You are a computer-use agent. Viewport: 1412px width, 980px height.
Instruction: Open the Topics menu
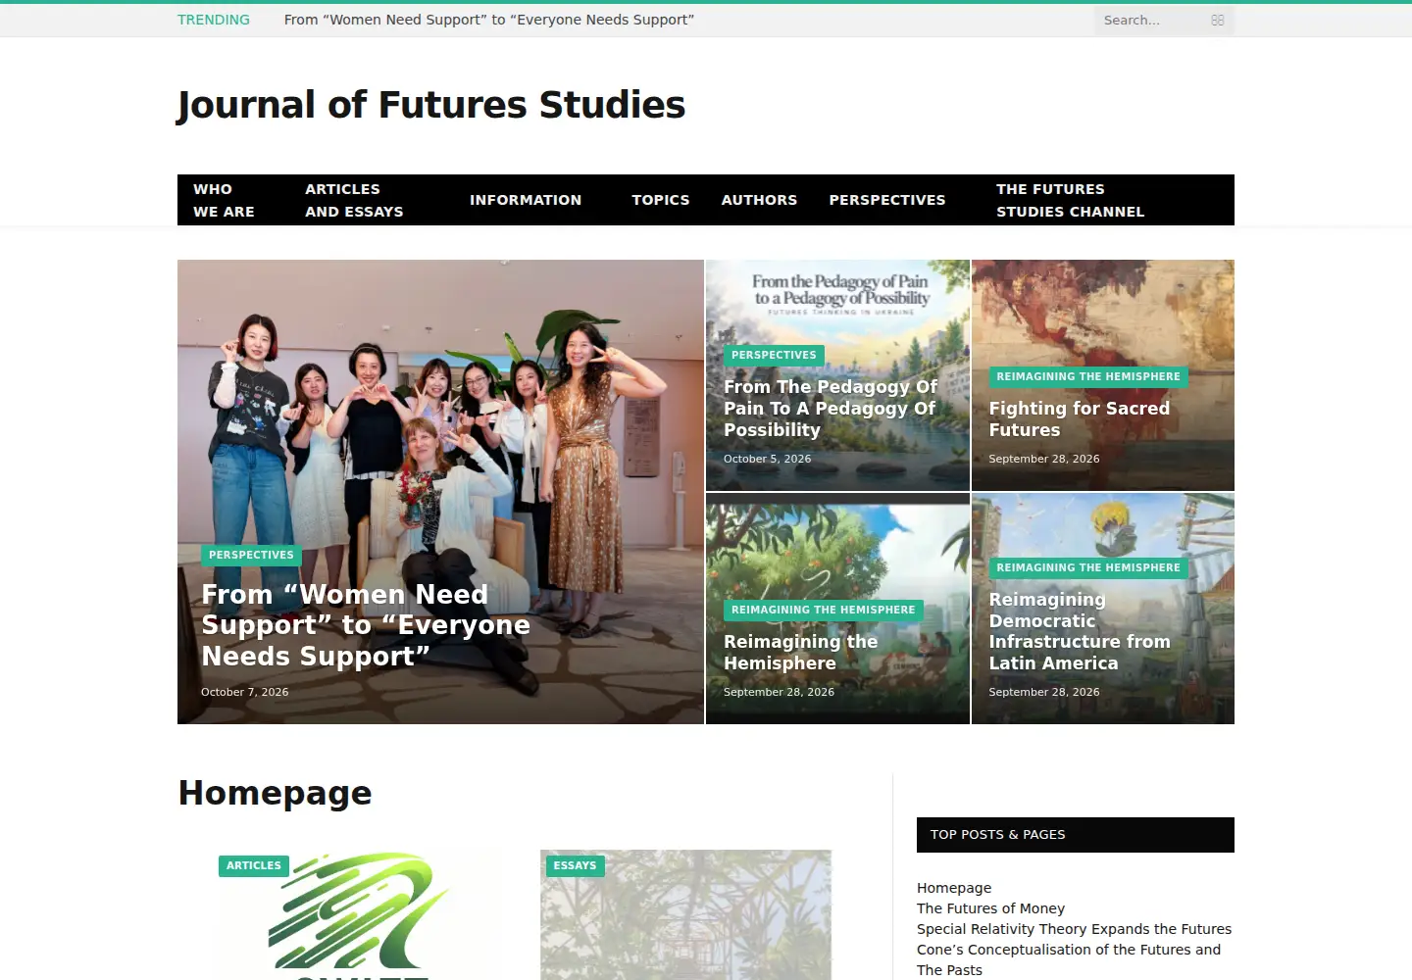click(x=660, y=200)
